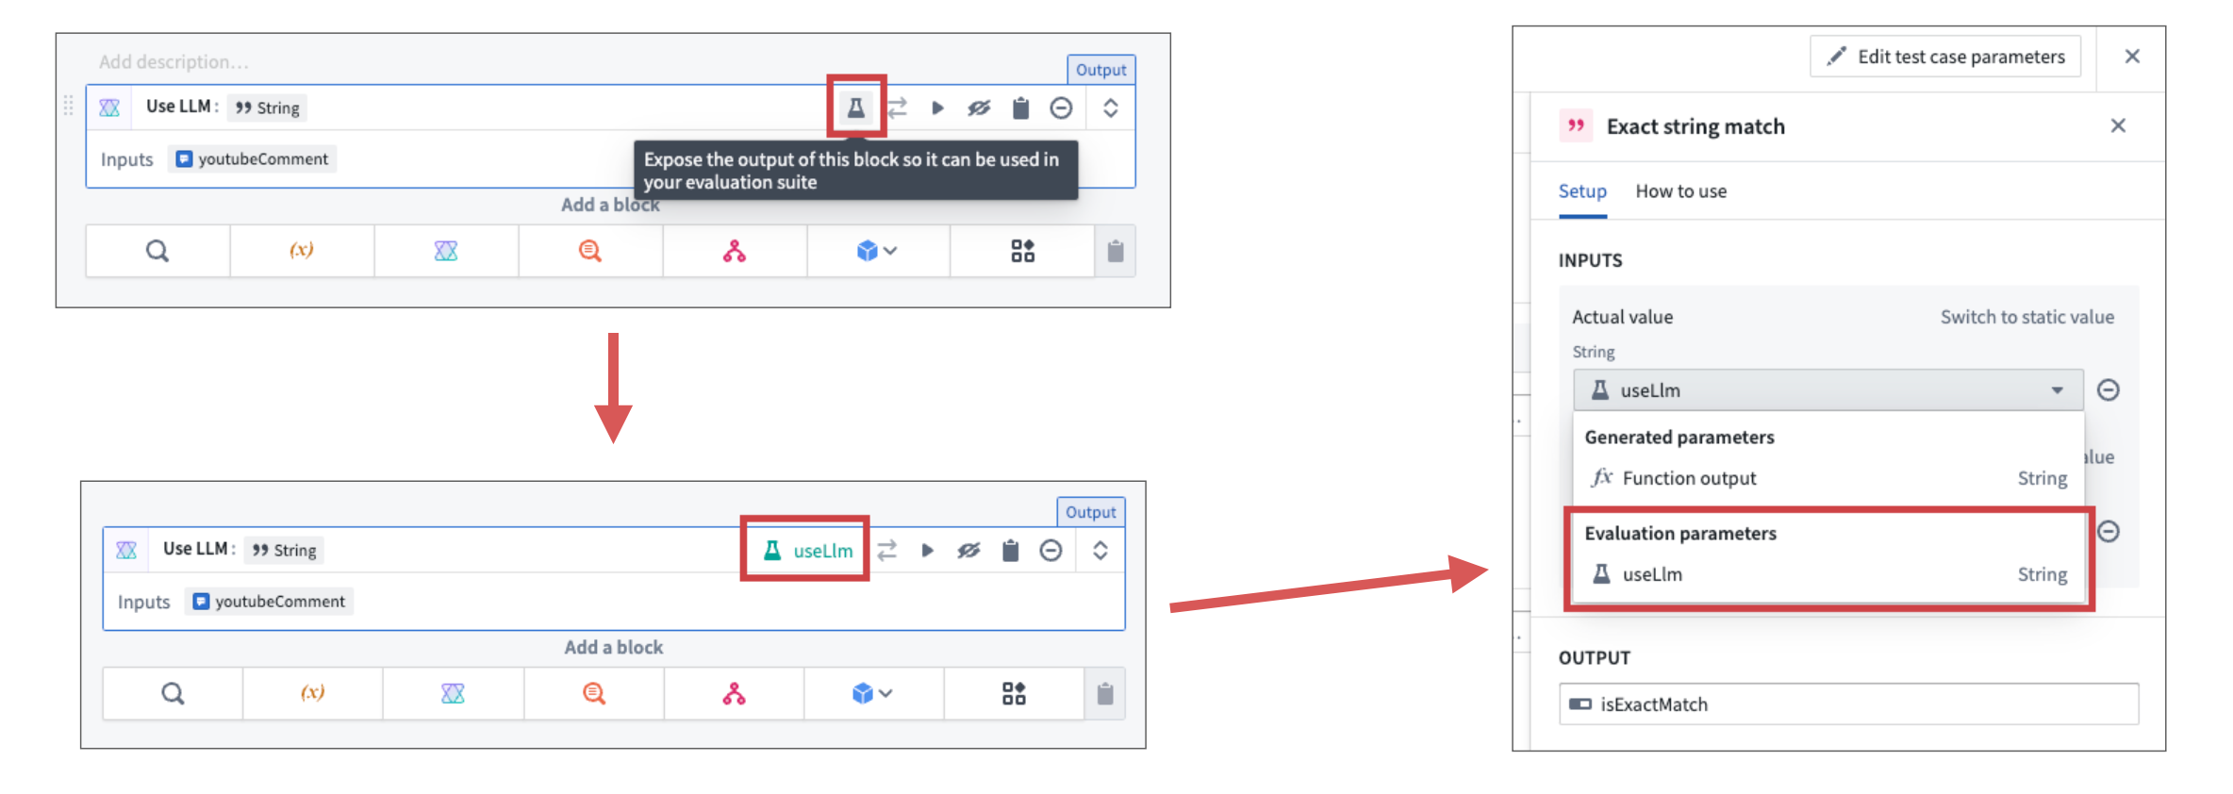
Task: Collapse the top Use LLM block with chevrons
Action: click(x=1111, y=108)
